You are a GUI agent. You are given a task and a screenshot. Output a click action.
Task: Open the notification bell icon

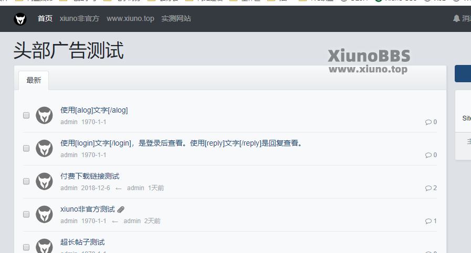(456, 18)
